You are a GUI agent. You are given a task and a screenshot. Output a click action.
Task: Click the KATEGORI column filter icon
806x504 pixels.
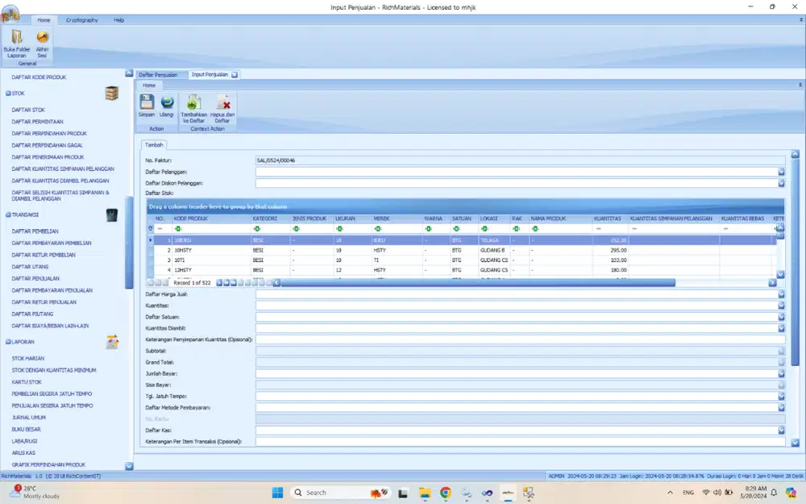coord(256,229)
